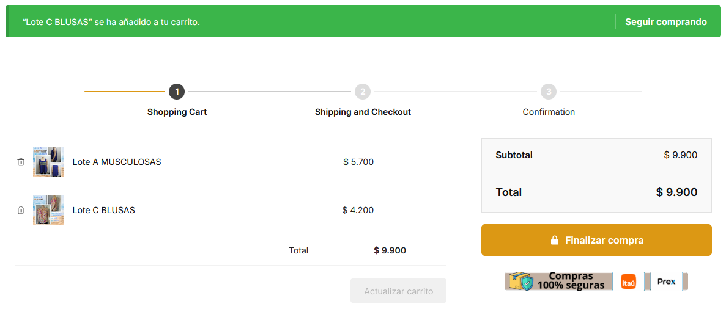Open the Lote A MUSCULOSAS product link
The image size is (726, 309).
(117, 162)
